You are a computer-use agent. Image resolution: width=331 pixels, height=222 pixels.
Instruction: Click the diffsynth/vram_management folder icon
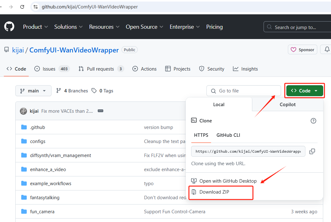coord(24,155)
